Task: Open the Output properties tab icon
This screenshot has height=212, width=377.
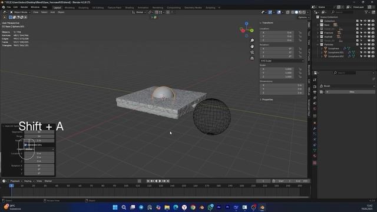Action: point(315,92)
